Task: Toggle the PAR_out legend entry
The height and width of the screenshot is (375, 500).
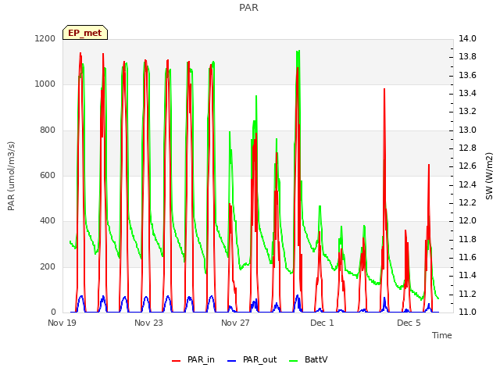Action: (252, 359)
